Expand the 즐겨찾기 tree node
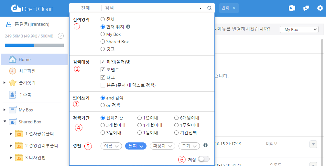Image resolution: width=326 pixels, height=166 pixels. [5, 83]
